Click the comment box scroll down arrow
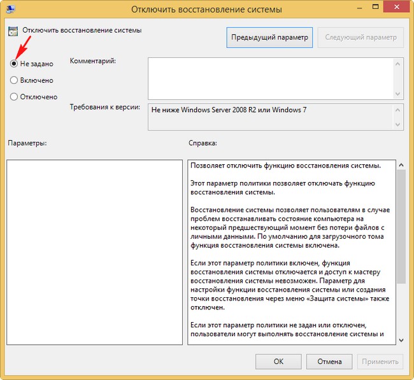This screenshot has width=414, height=380. click(x=398, y=94)
